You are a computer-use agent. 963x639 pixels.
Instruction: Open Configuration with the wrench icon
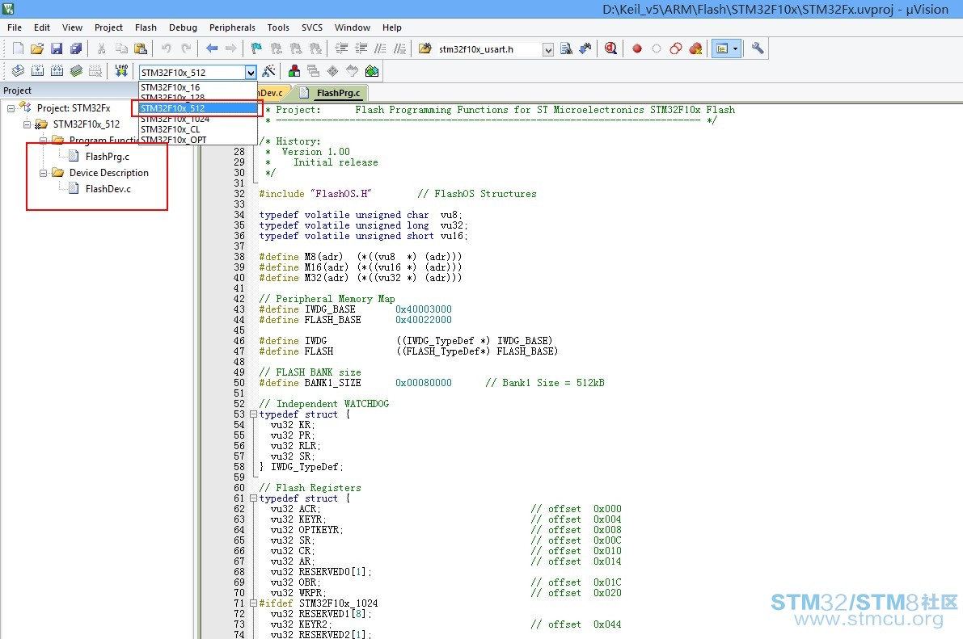click(x=758, y=48)
